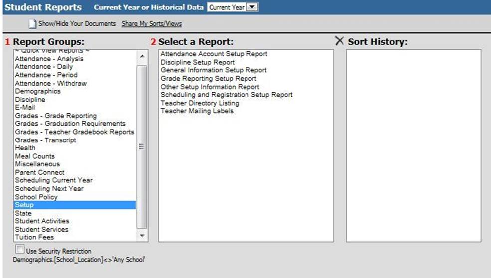Open Discipline Setup Report
The image size is (491, 278).
point(198,63)
